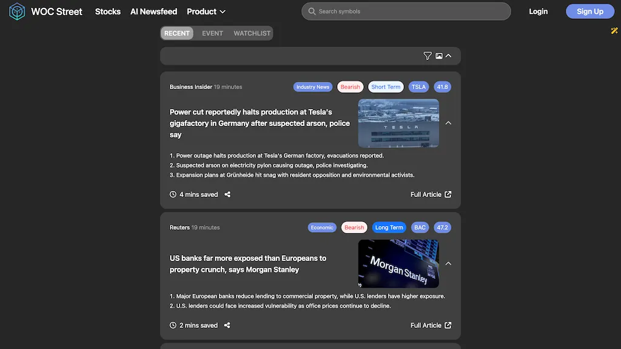Select the RECENT tab

(177, 33)
